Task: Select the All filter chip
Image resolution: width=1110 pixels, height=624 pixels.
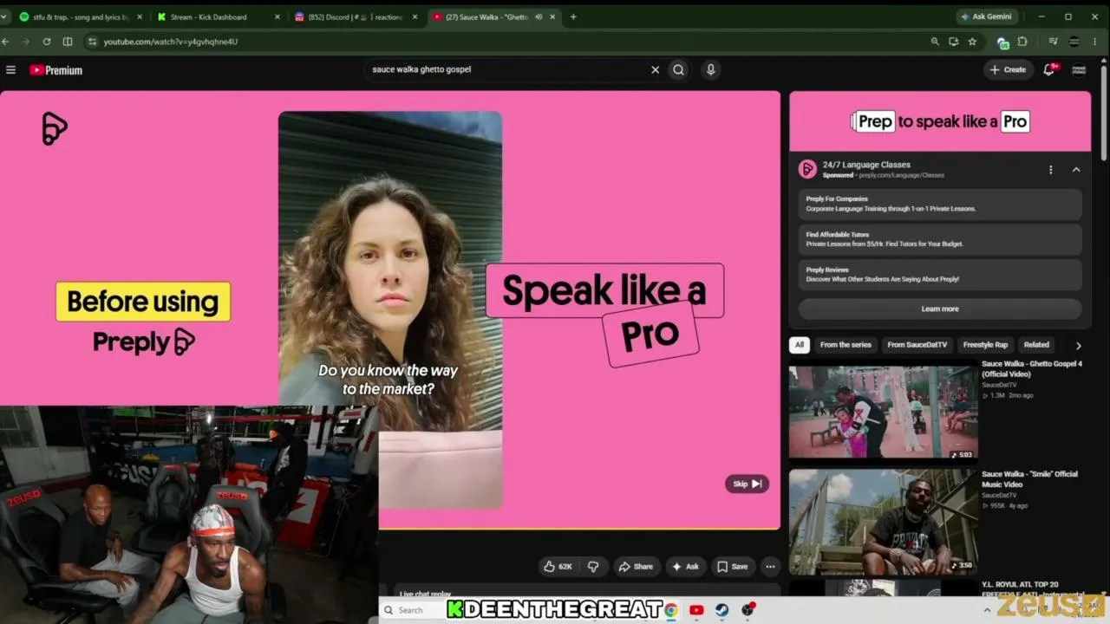Action: pos(800,345)
